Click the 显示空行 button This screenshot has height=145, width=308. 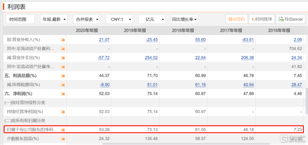pyautogui.click(x=236, y=19)
